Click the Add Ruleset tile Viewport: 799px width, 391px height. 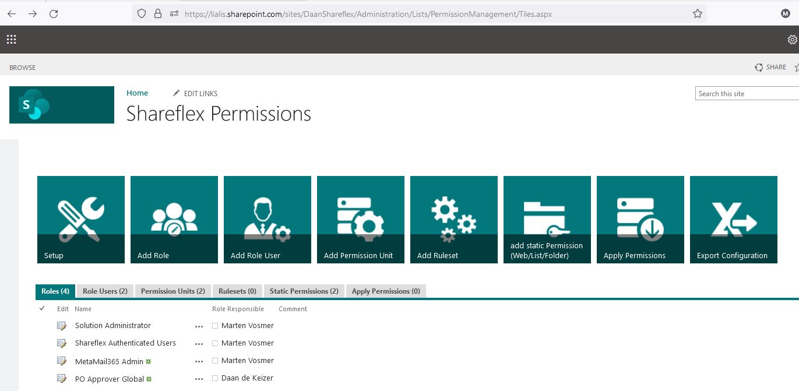[453, 220]
